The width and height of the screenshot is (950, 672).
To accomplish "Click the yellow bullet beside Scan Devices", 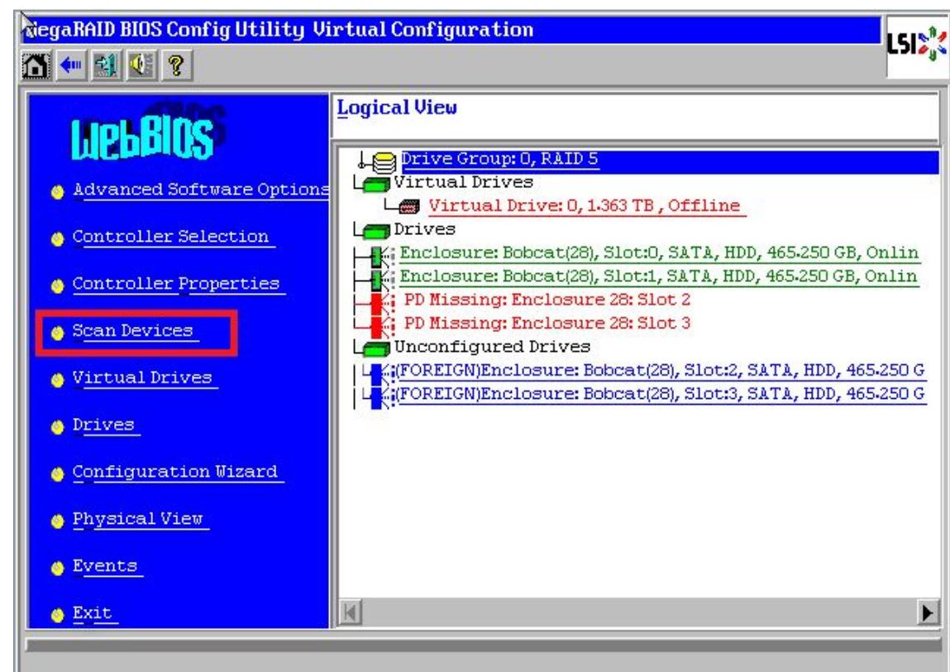I will pyautogui.click(x=58, y=333).
